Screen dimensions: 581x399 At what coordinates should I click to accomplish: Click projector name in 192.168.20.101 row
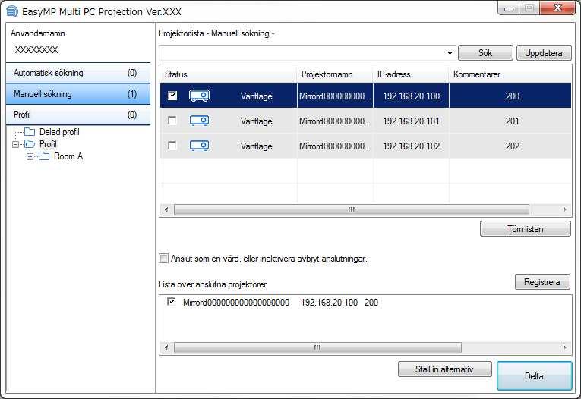pos(335,121)
